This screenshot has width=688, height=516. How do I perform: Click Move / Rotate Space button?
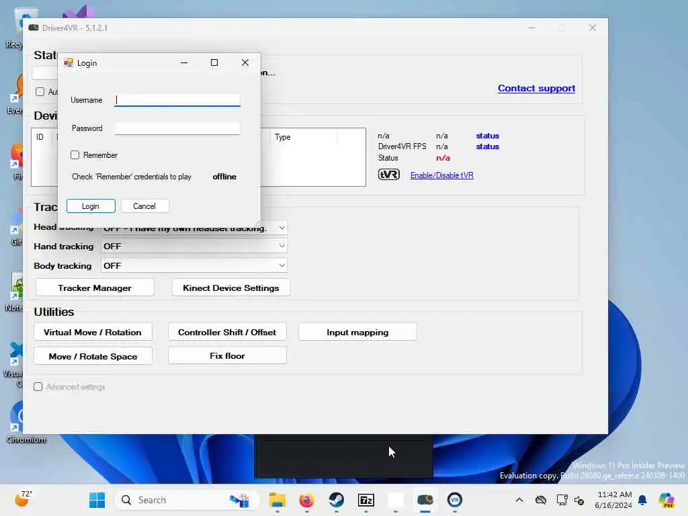(x=93, y=356)
